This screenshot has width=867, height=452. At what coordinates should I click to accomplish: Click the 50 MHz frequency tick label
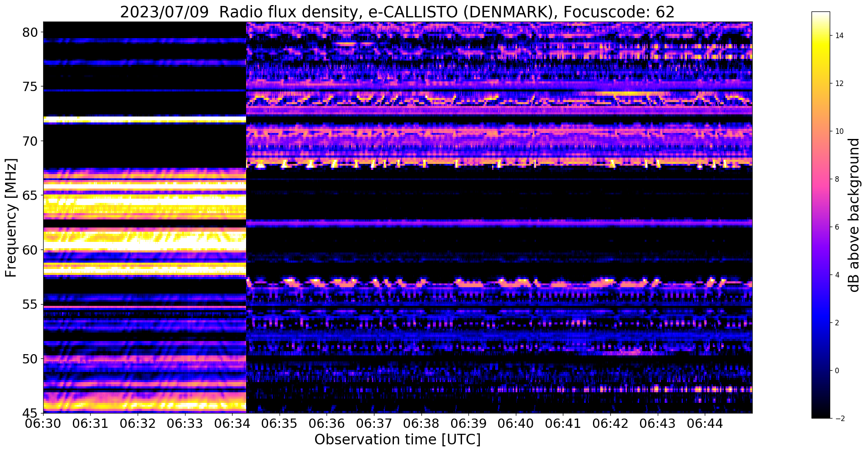30,359
